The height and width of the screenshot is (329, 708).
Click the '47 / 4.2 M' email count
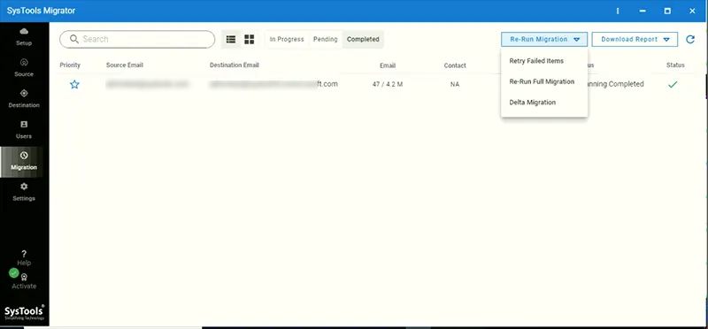[x=388, y=84]
